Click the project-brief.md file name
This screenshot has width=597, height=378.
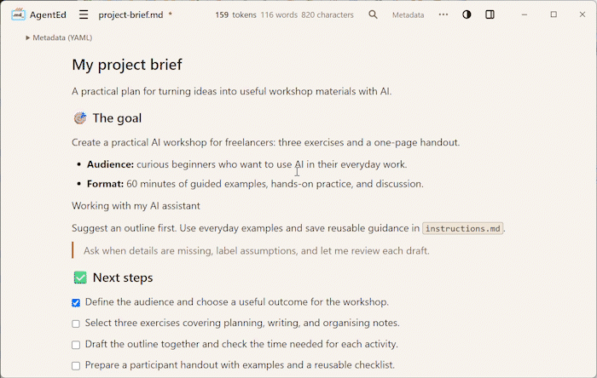(x=130, y=14)
